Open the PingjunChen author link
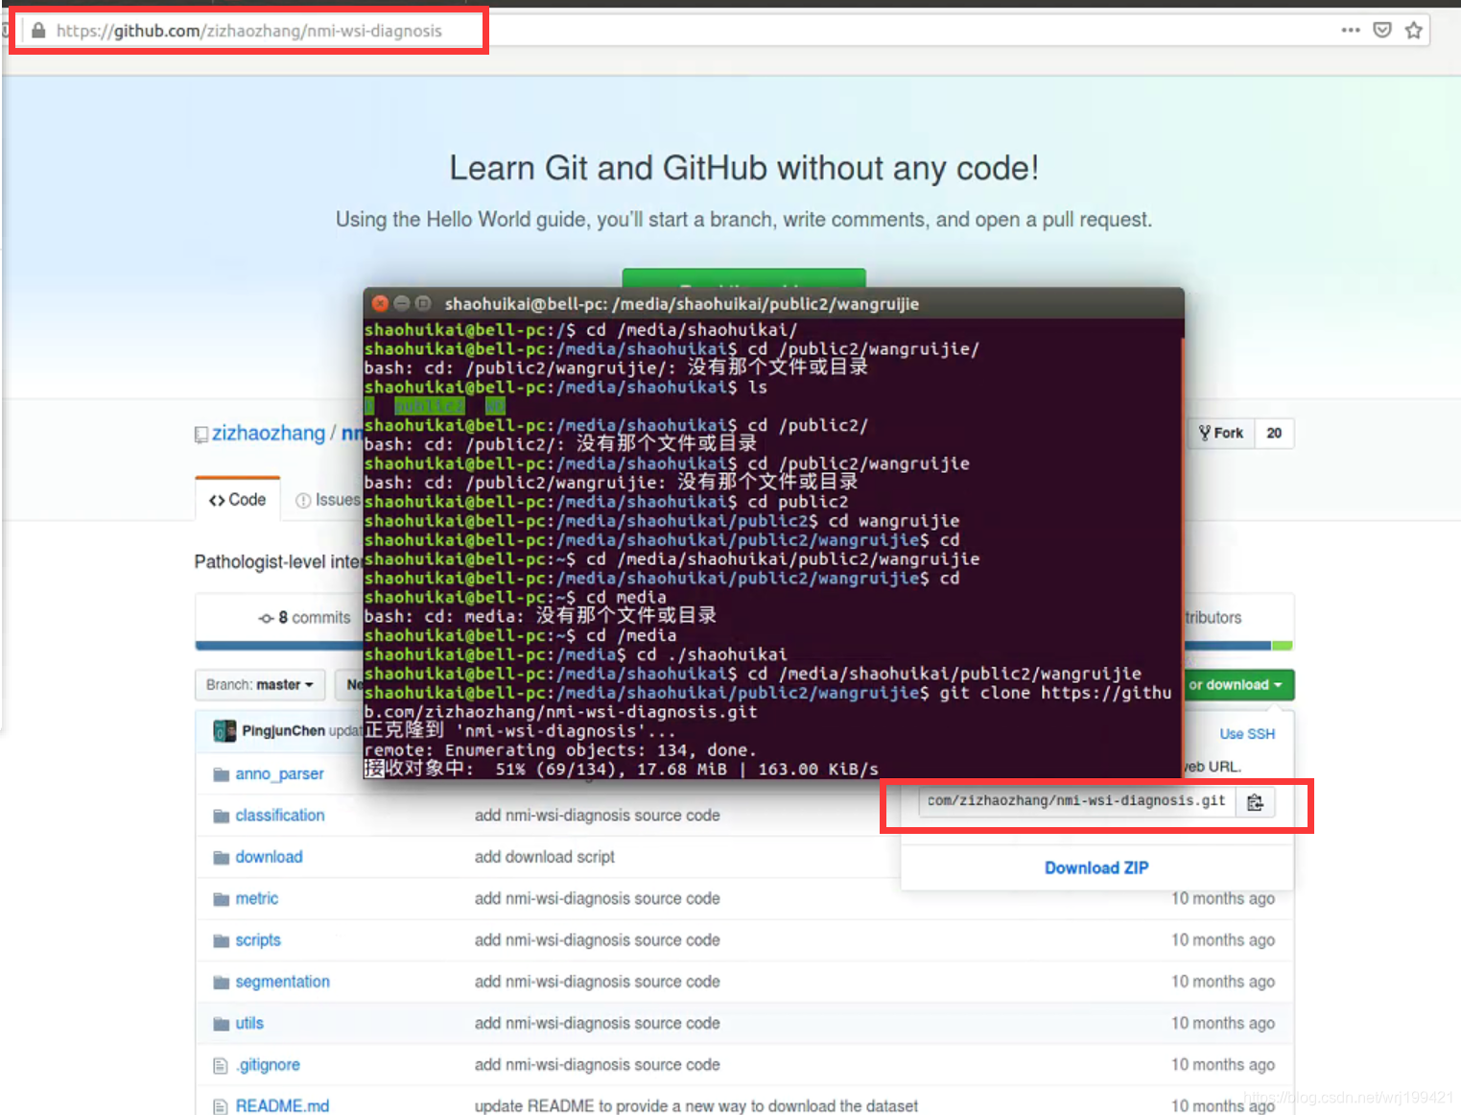The image size is (1461, 1115). coord(283,731)
